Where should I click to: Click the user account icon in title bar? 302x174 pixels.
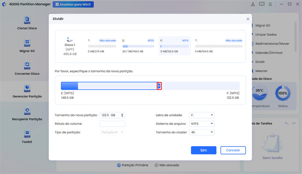click(253, 4)
